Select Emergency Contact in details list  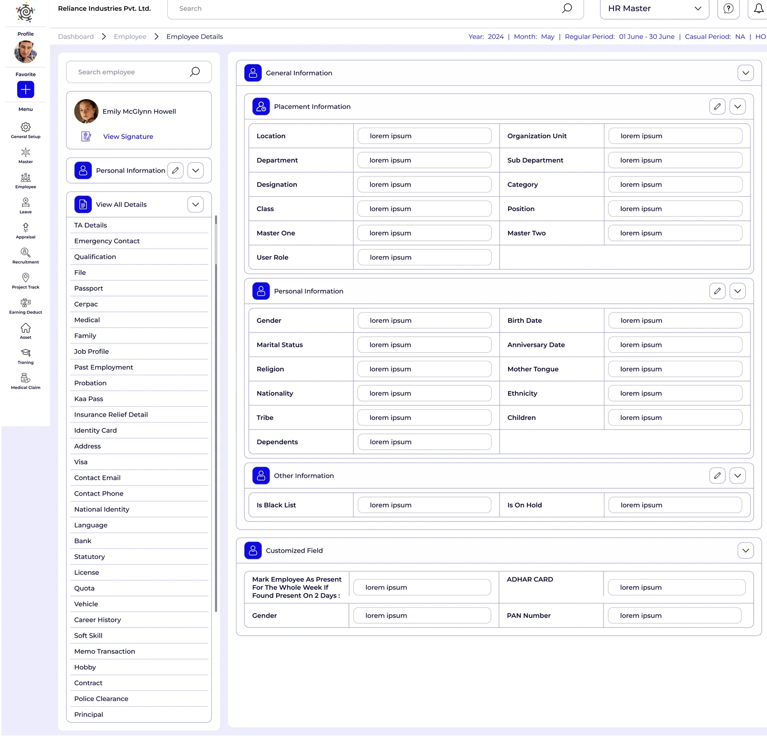coord(139,241)
